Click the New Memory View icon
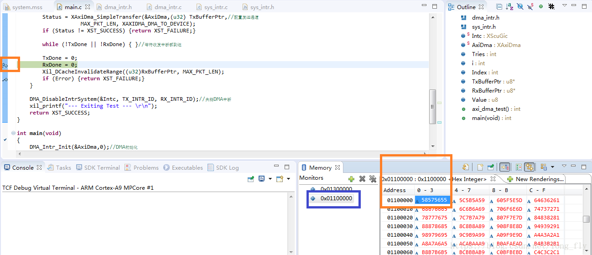 pos(480,167)
